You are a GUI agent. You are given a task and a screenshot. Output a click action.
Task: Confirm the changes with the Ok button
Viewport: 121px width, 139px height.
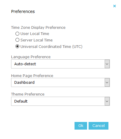pos(81,126)
